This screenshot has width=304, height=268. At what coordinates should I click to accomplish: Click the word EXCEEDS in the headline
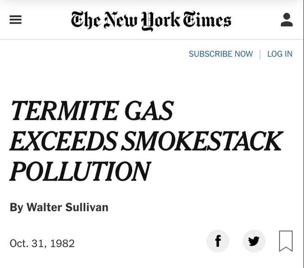click(63, 141)
